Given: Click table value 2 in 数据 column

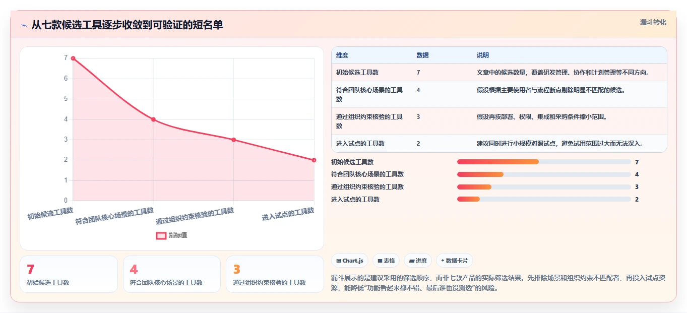Looking at the screenshot, I should pos(418,144).
